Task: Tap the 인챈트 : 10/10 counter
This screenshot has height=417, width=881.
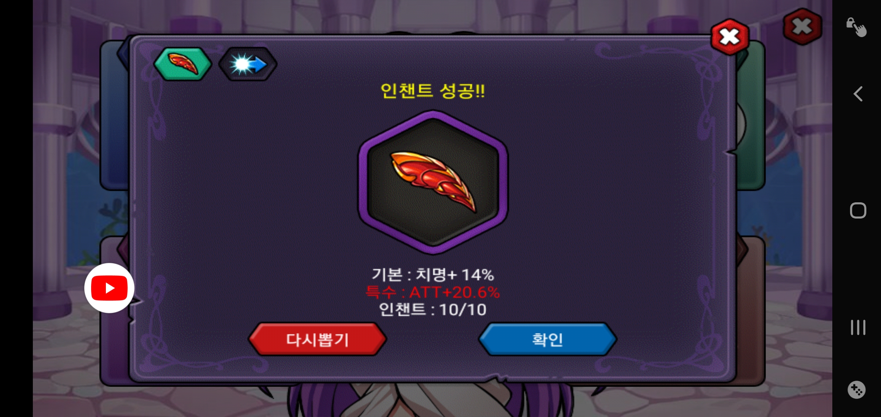Action: tap(433, 310)
